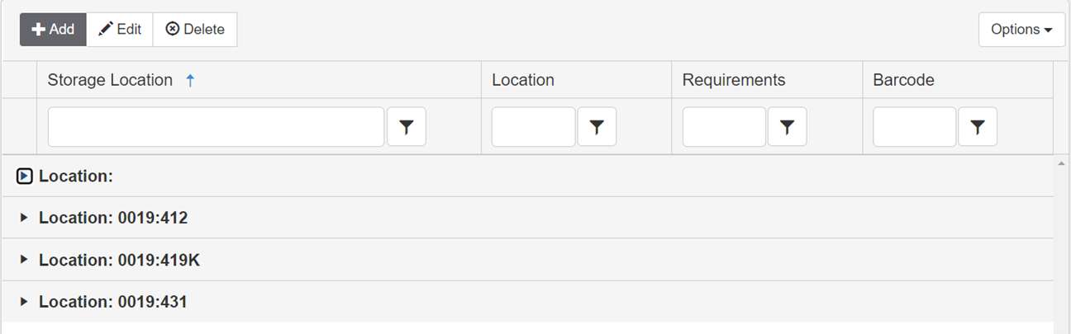
Task: Focus the Requirements filter input
Action: (x=724, y=127)
